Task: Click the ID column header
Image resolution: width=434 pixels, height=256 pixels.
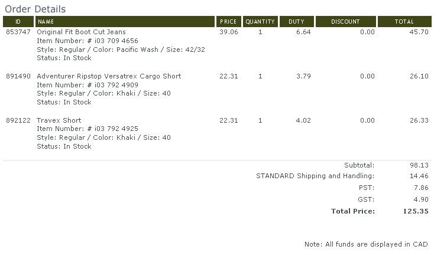Action: pos(18,22)
